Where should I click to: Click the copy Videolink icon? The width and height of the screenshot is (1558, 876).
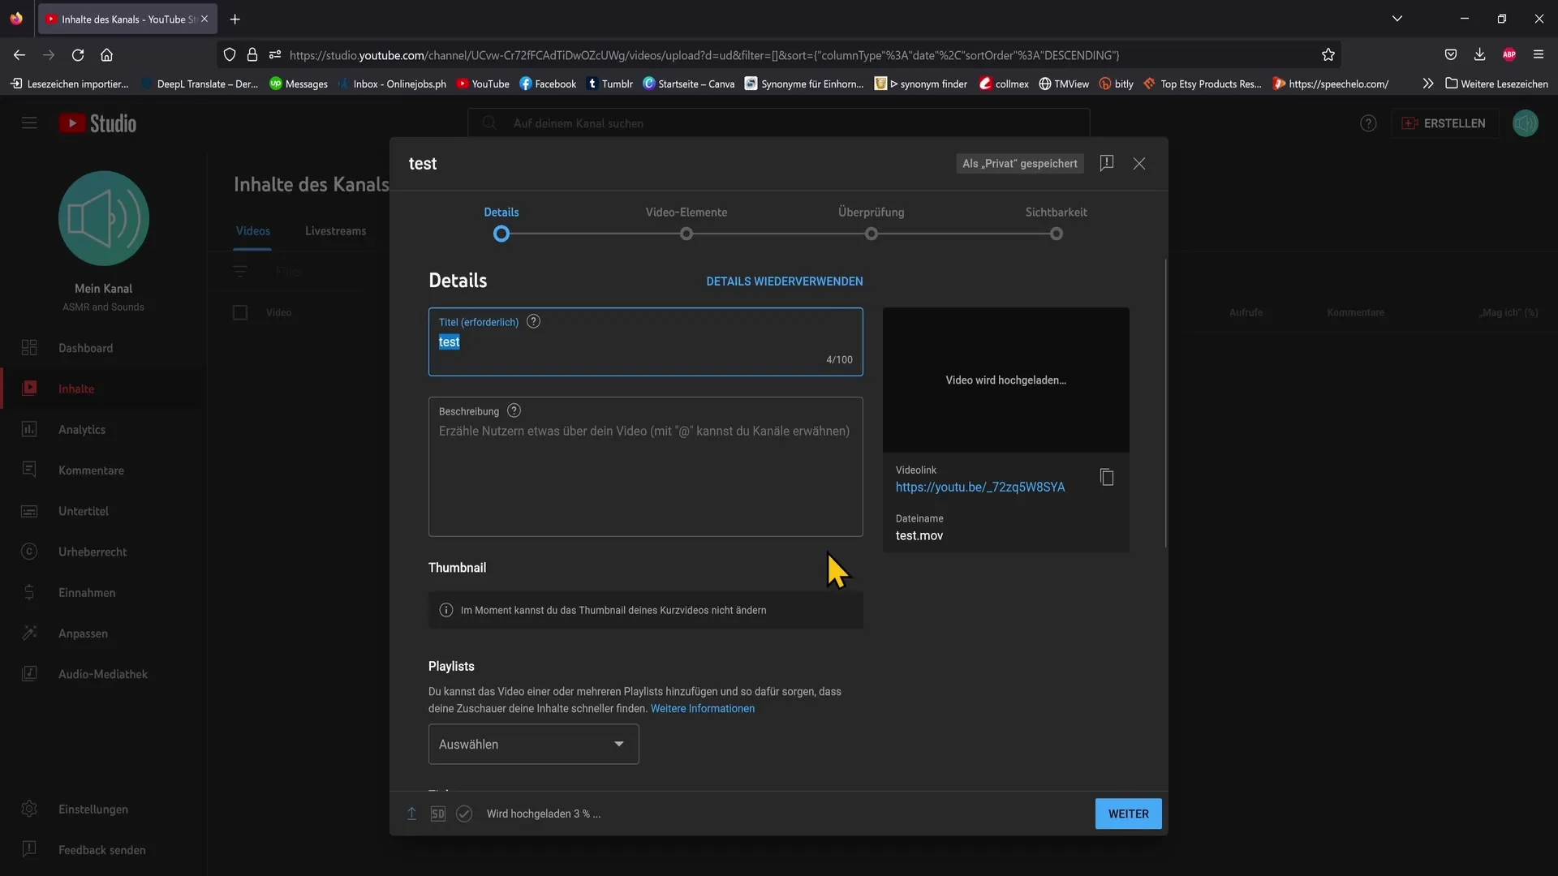coord(1108,478)
